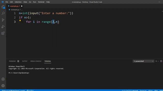Click the 'Windows PowerShell' terminal line
This screenshot has height=91, width=163.
17,66
